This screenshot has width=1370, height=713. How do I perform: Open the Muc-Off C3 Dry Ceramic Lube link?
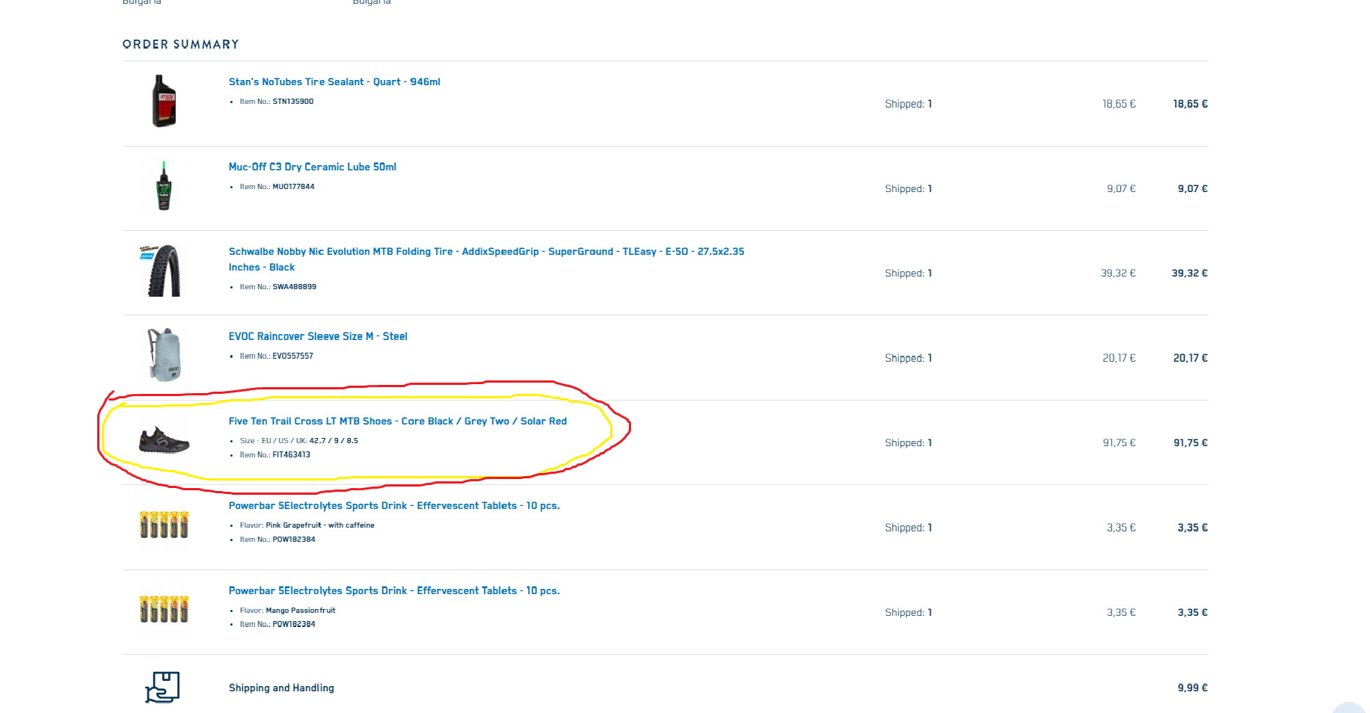[312, 167]
